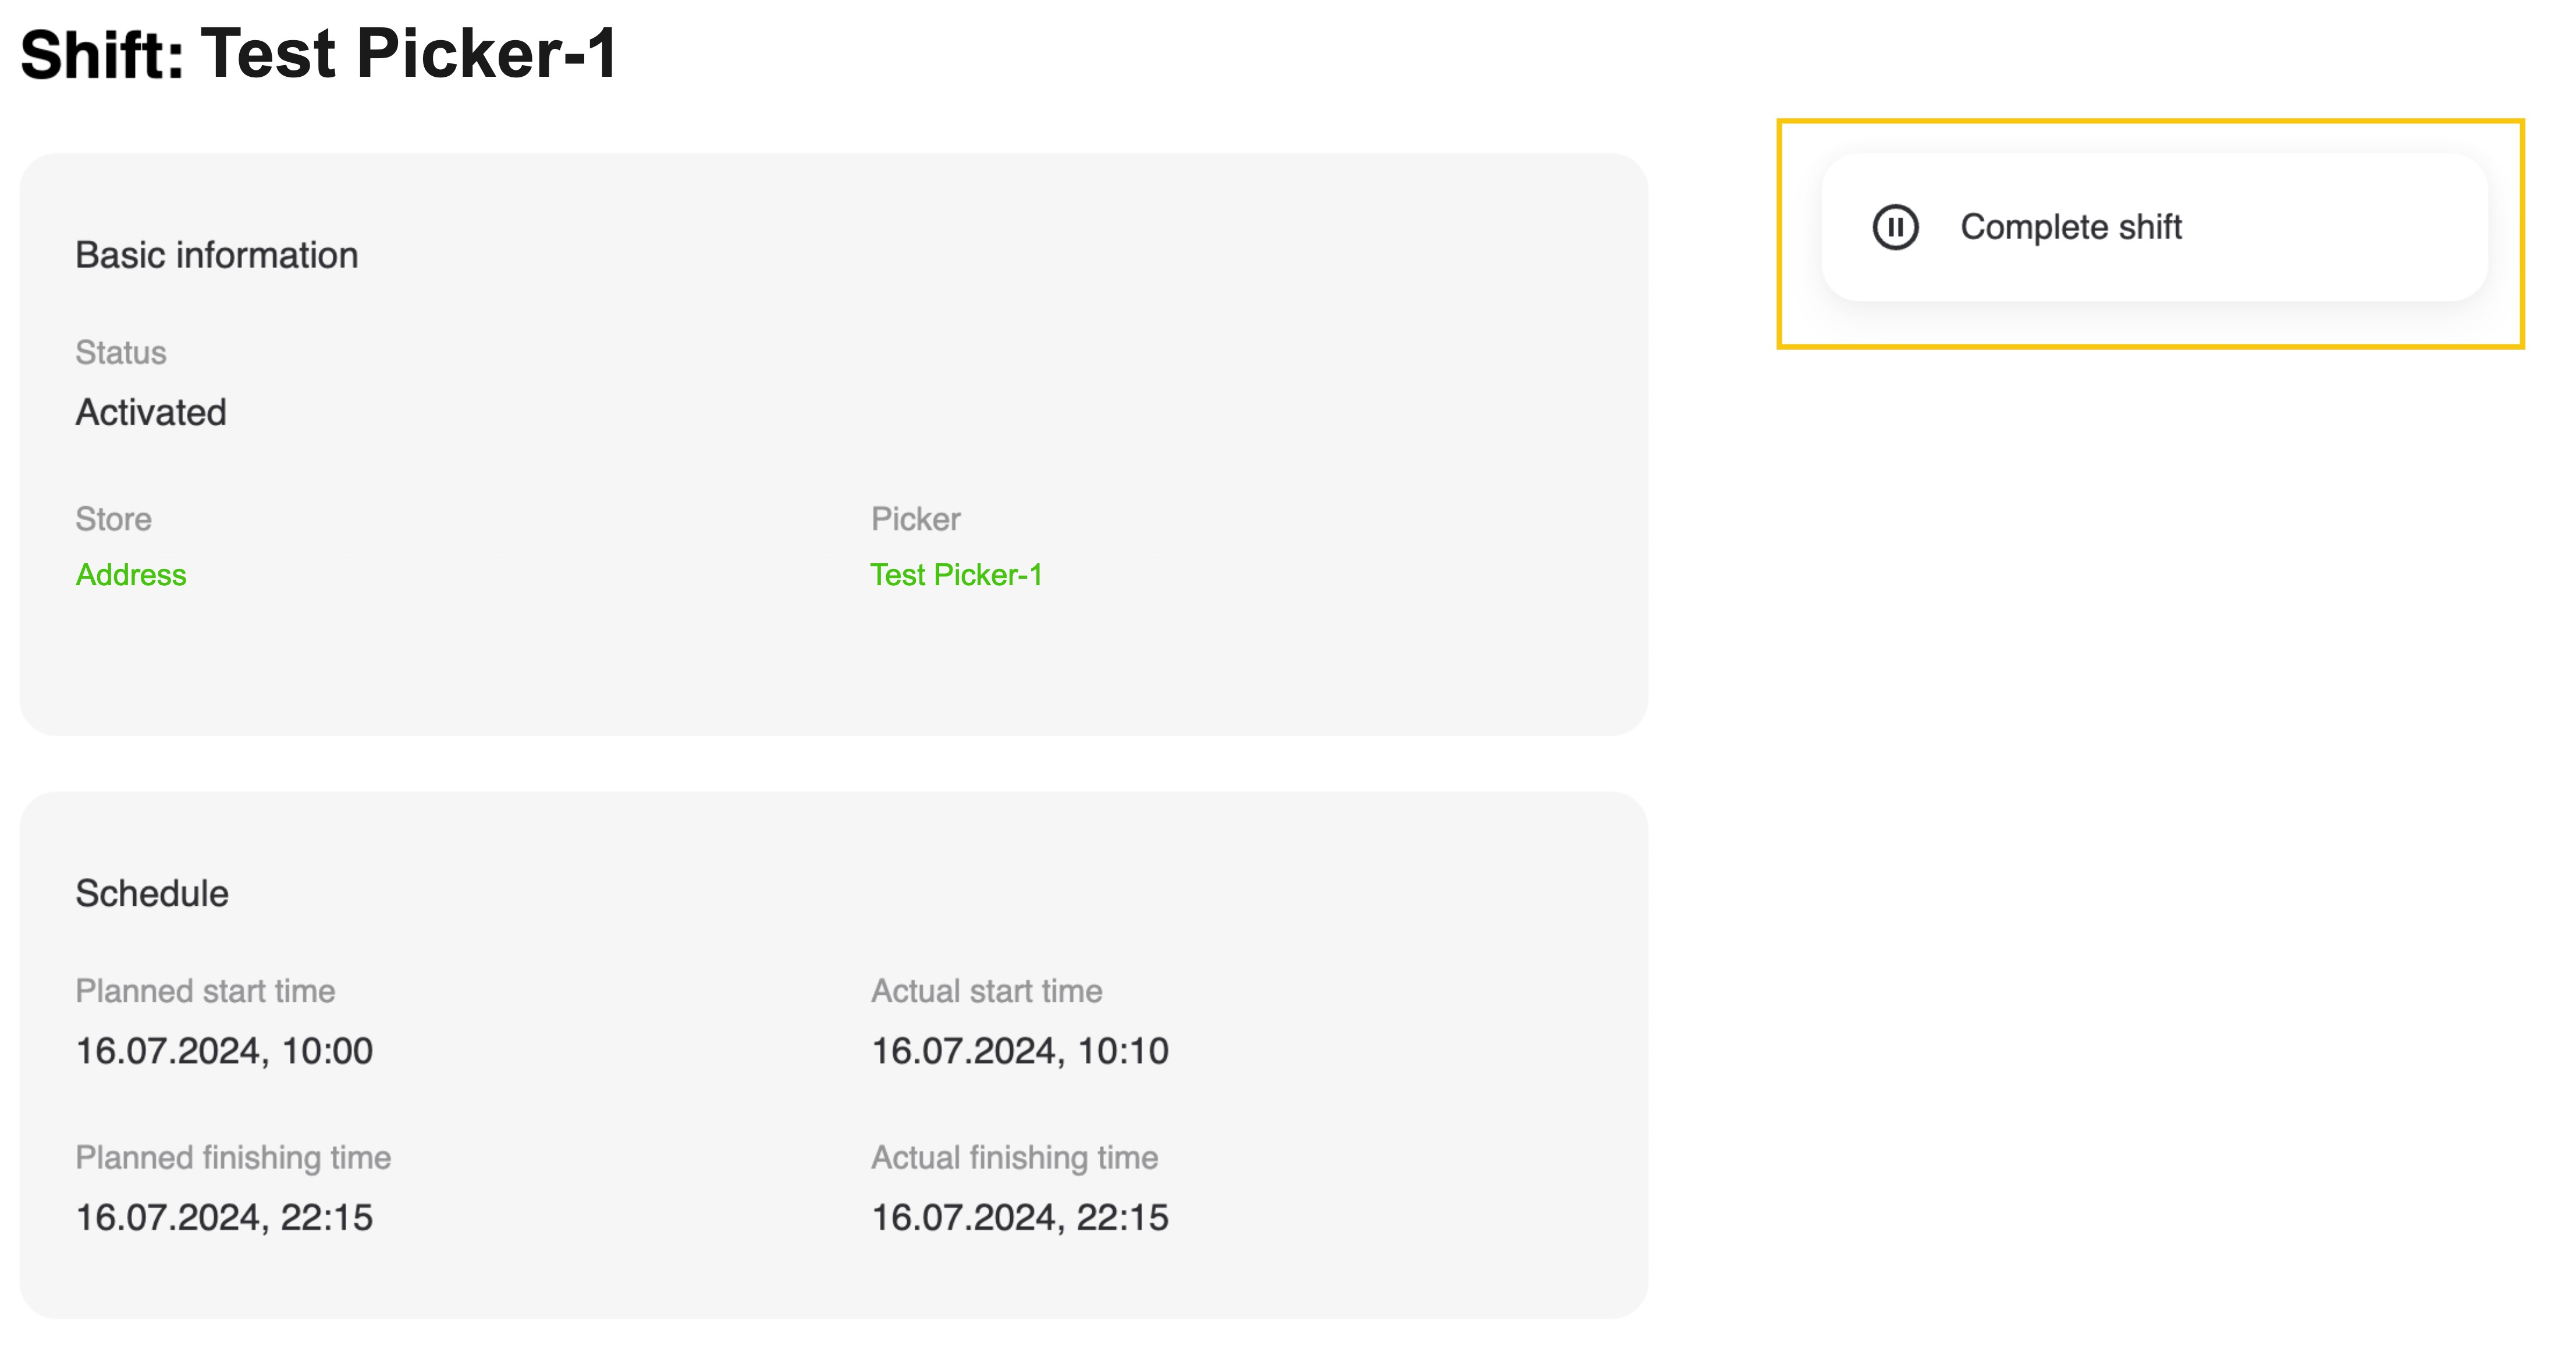Screen dimensions: 2576x1345
Task: Open the Address store link
Action: coord(131,575)
